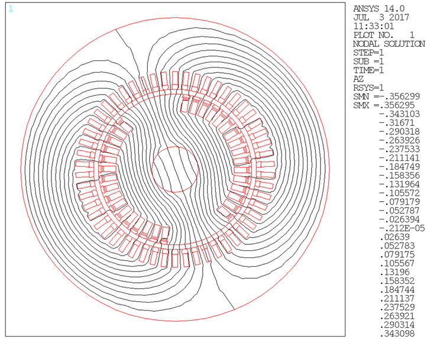
Task: Click the cyan window number '1'
Action: pyautogui.click(x=11, y=9)
